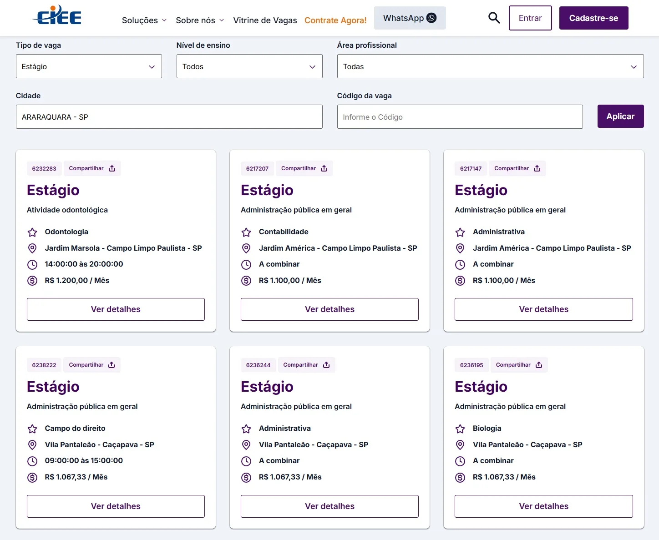Click location pin for Jardim Marsola
659x540 pixels.
coord(32,248)
